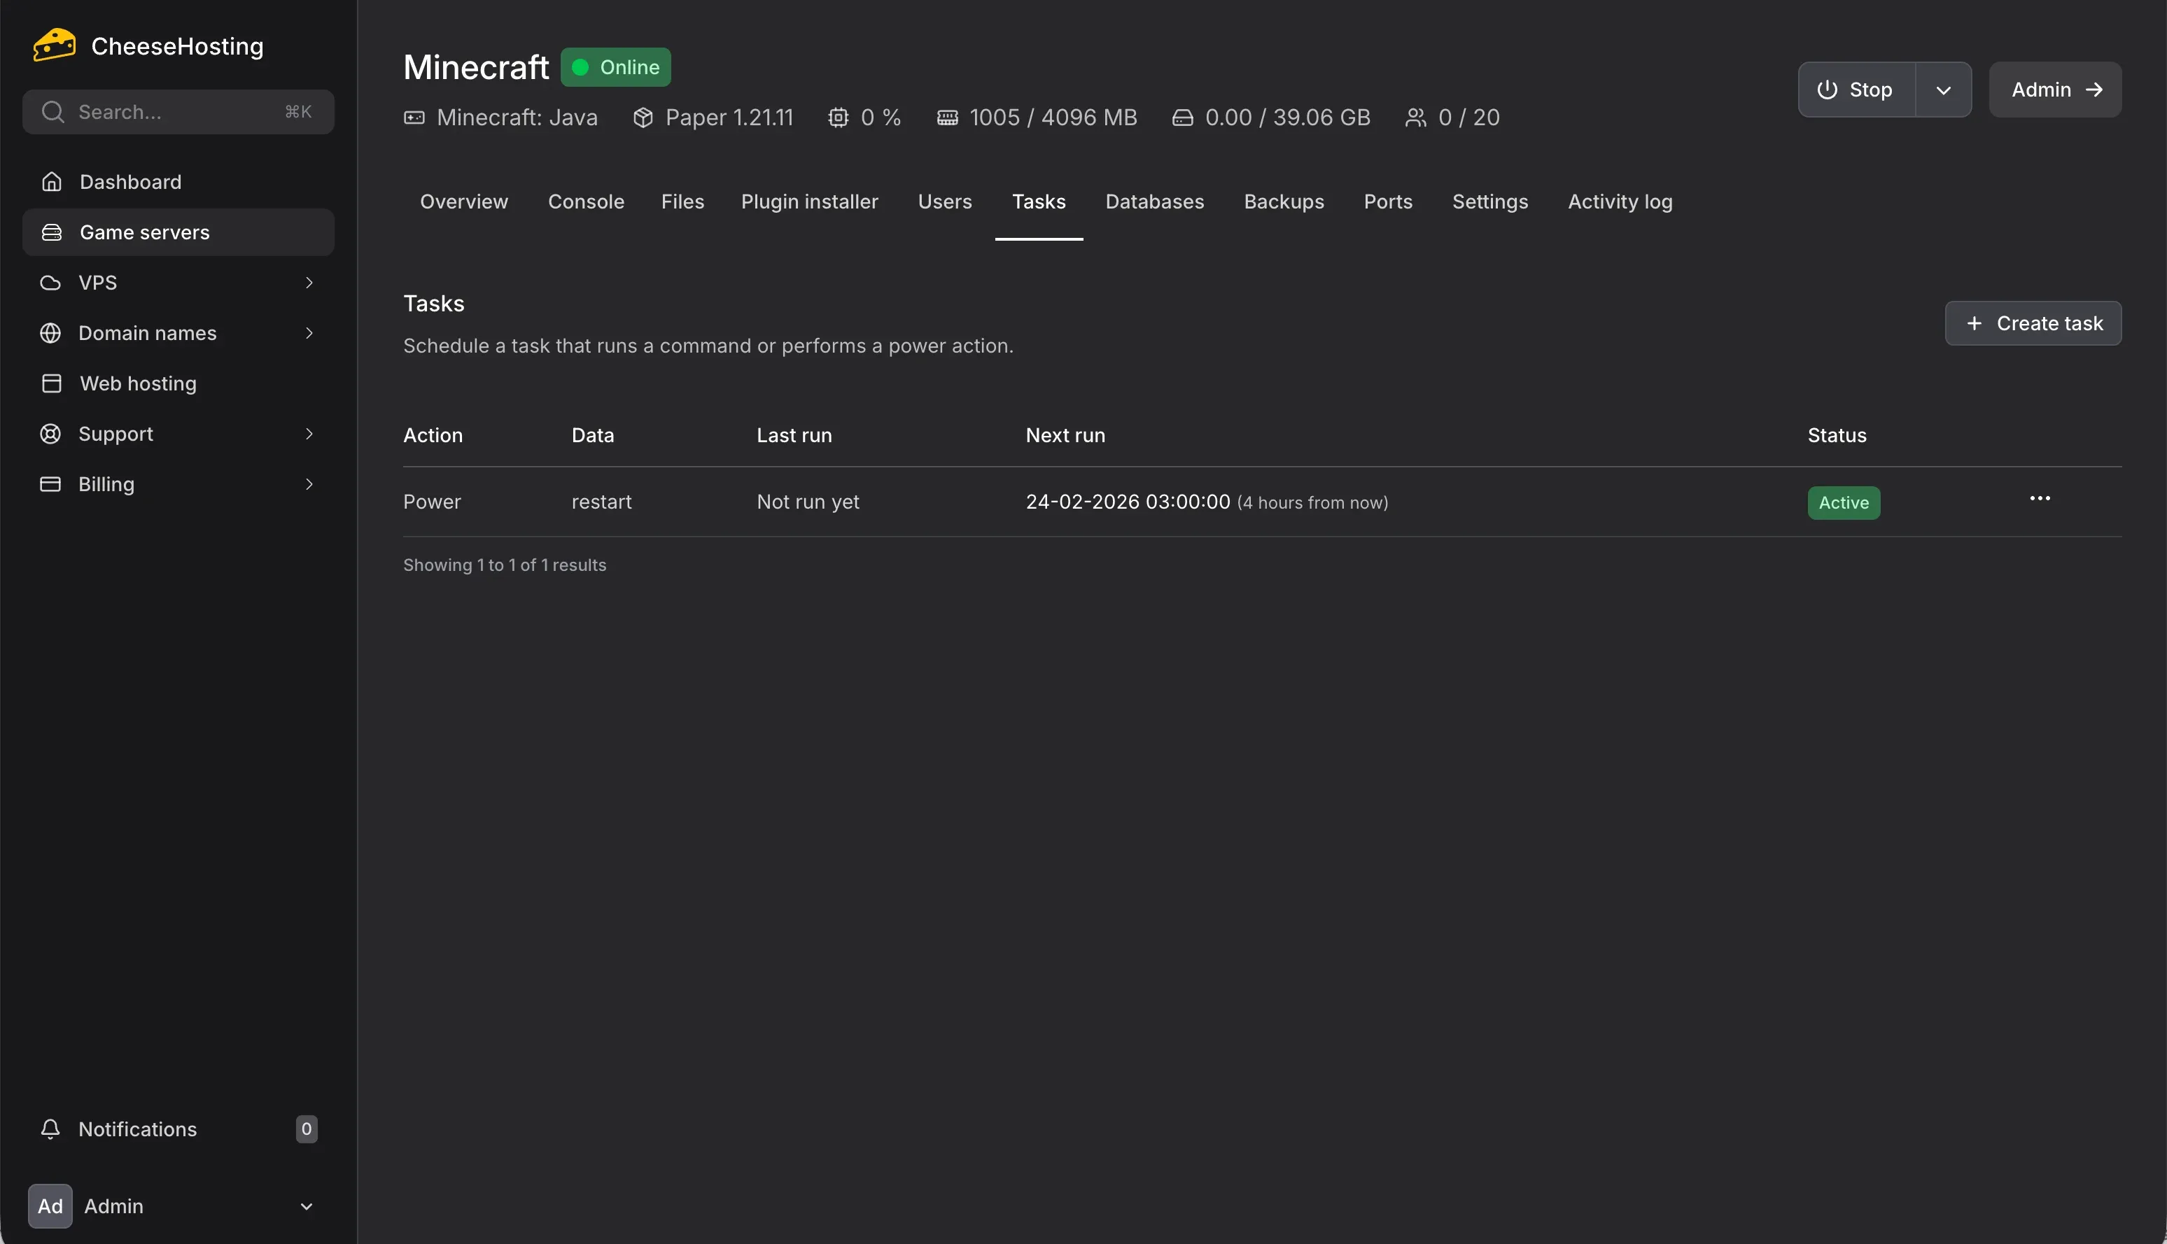Open the VPS cloud icon
The width and height of the screenshot is (2167, 1244).
[x=50, y=282]
